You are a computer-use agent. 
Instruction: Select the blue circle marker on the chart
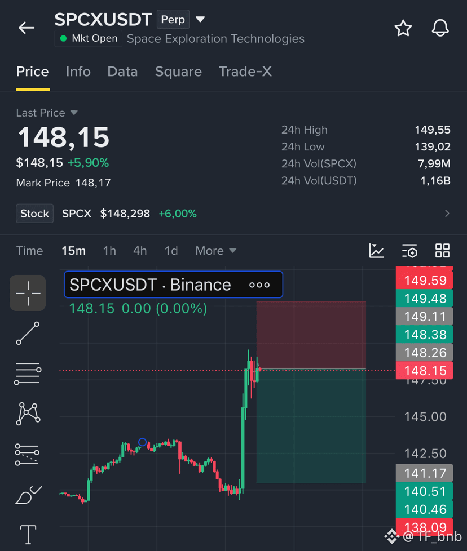coord(143,442)
